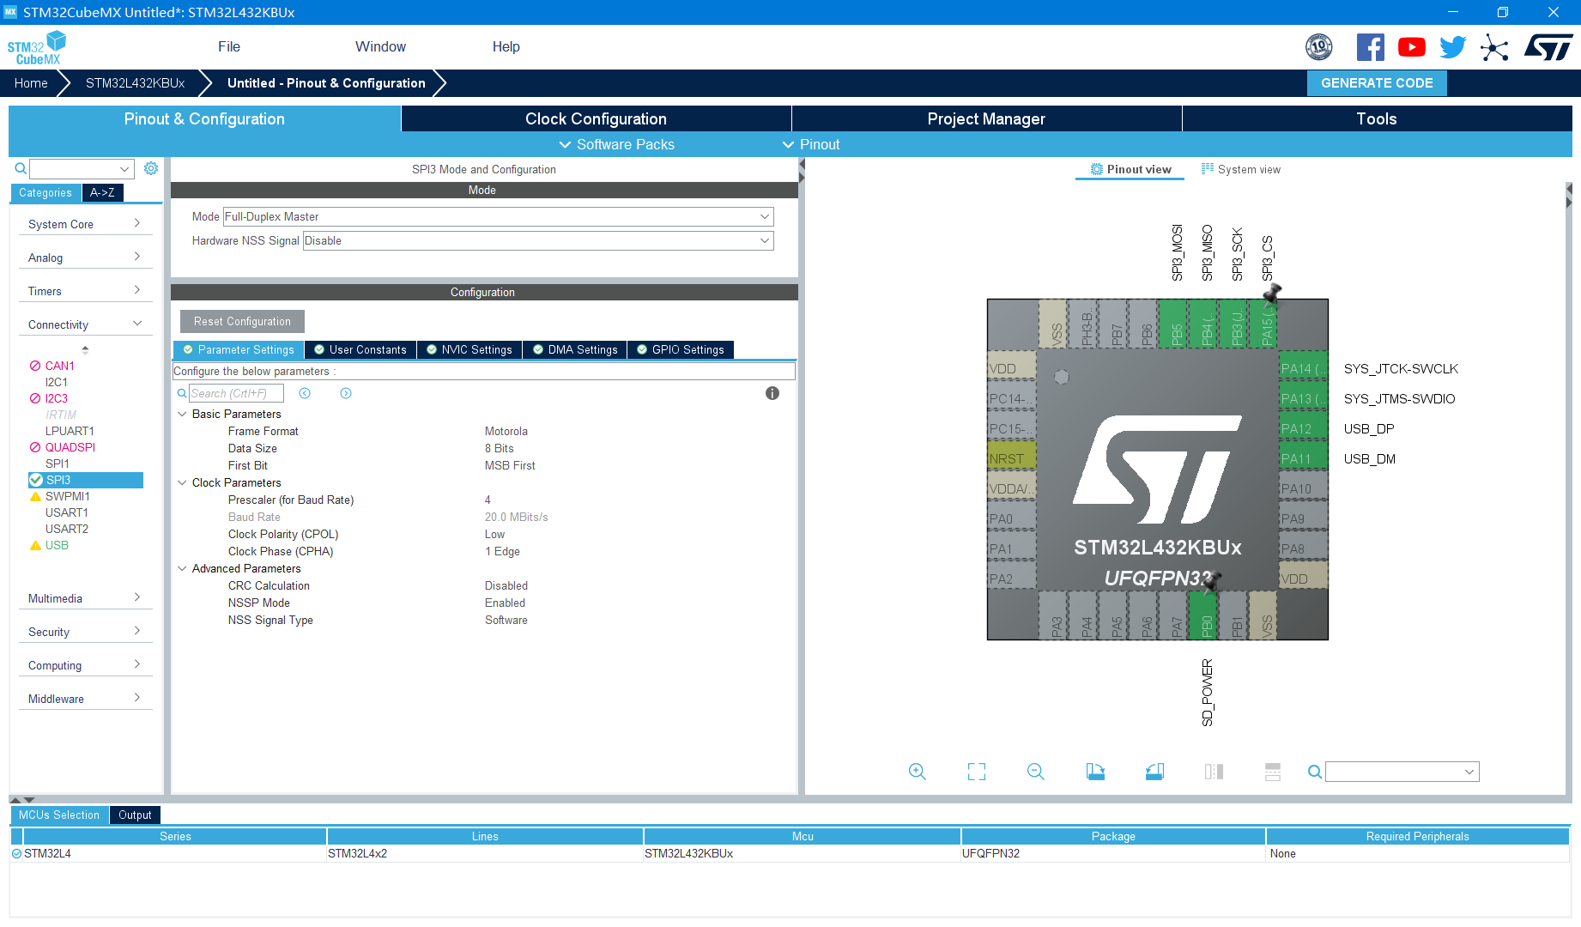Rotate the chip package clockwise
The image size is (1581, 927).
[x=1095, y=772]
